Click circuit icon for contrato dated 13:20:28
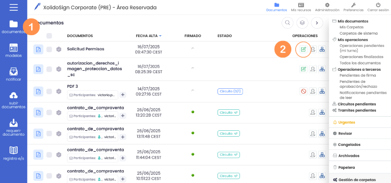The height and width of the screenshot is (183, 391). (x=322, y=113)
